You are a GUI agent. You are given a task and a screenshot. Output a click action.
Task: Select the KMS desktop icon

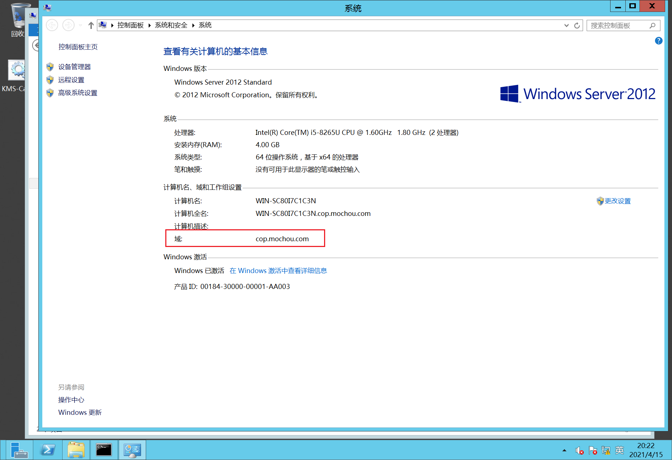(14, 76)
